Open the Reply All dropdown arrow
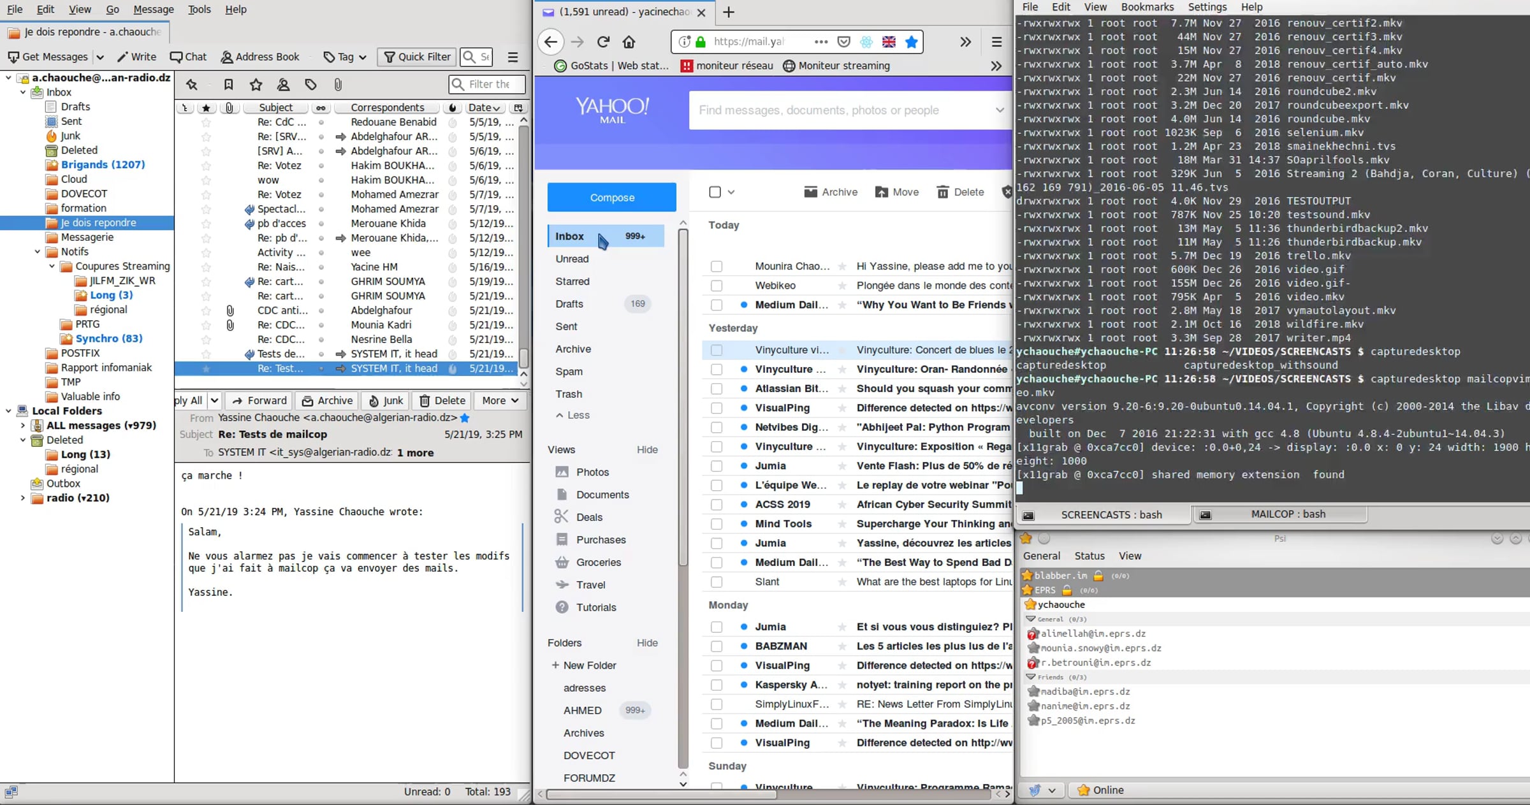The image size is (1530, 805). [x=215, y=400]
